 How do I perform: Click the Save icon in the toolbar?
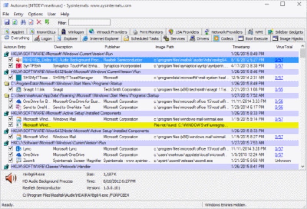pos(6,22)
